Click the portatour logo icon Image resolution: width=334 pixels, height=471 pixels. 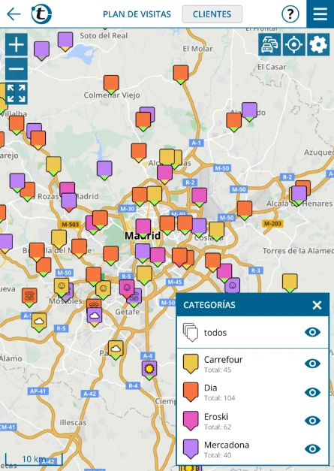click(x=41, y=14)
